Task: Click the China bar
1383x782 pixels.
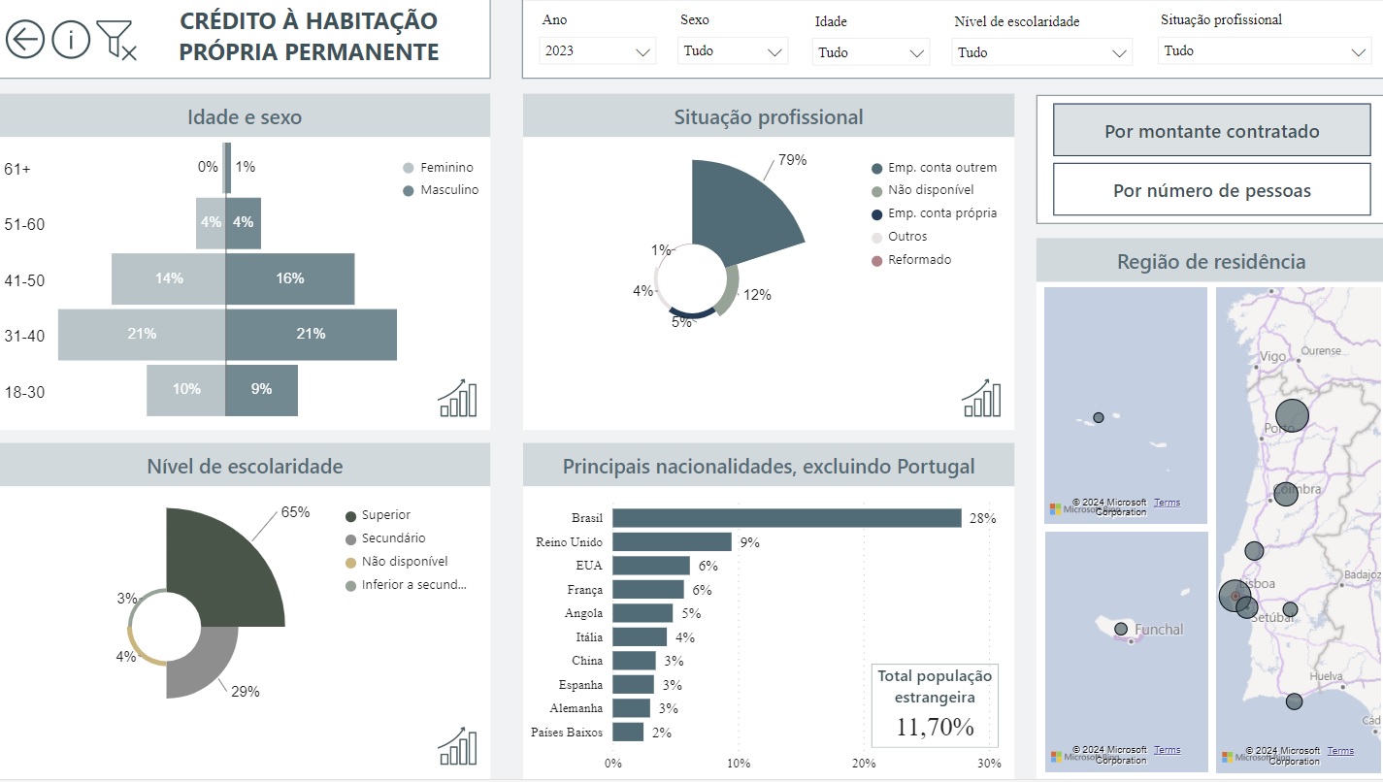Action: [x=634, y=661]
